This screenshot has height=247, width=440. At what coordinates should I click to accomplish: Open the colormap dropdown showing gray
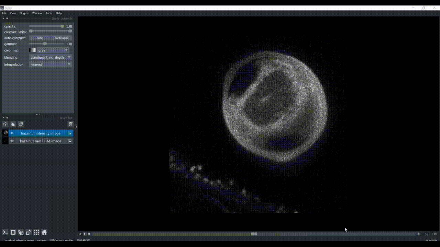point(51,50)
